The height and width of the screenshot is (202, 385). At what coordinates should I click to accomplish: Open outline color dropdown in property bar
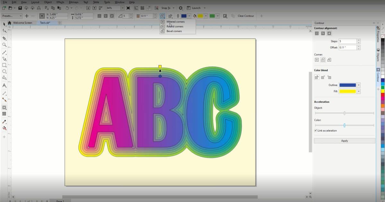[x=190, y=16]
